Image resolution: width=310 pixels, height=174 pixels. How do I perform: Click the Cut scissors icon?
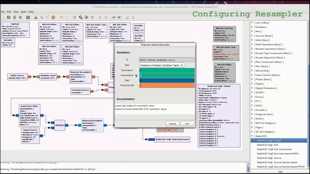tap(36, 17)
